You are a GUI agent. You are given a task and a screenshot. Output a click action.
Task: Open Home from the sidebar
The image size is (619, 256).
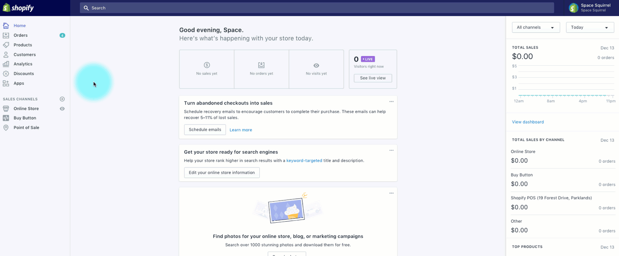20,26
